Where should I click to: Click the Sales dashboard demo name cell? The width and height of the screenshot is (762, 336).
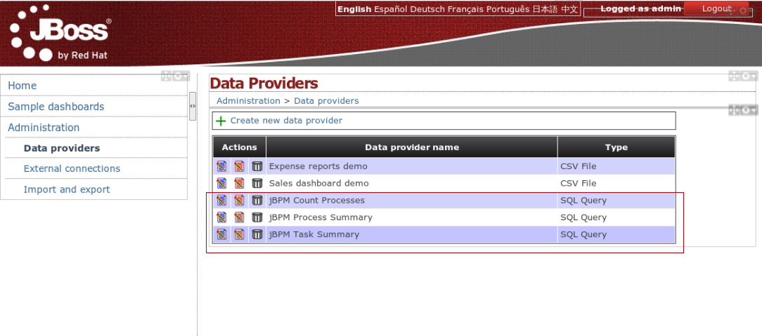(x=412, y=183)
